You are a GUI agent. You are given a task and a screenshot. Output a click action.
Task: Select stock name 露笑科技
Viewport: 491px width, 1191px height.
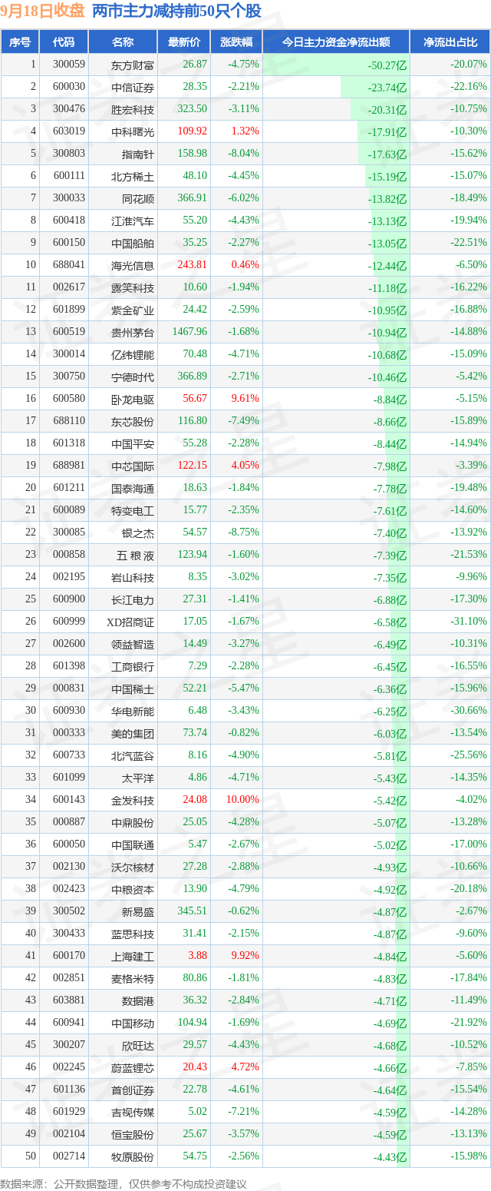(x=133, y=287)
